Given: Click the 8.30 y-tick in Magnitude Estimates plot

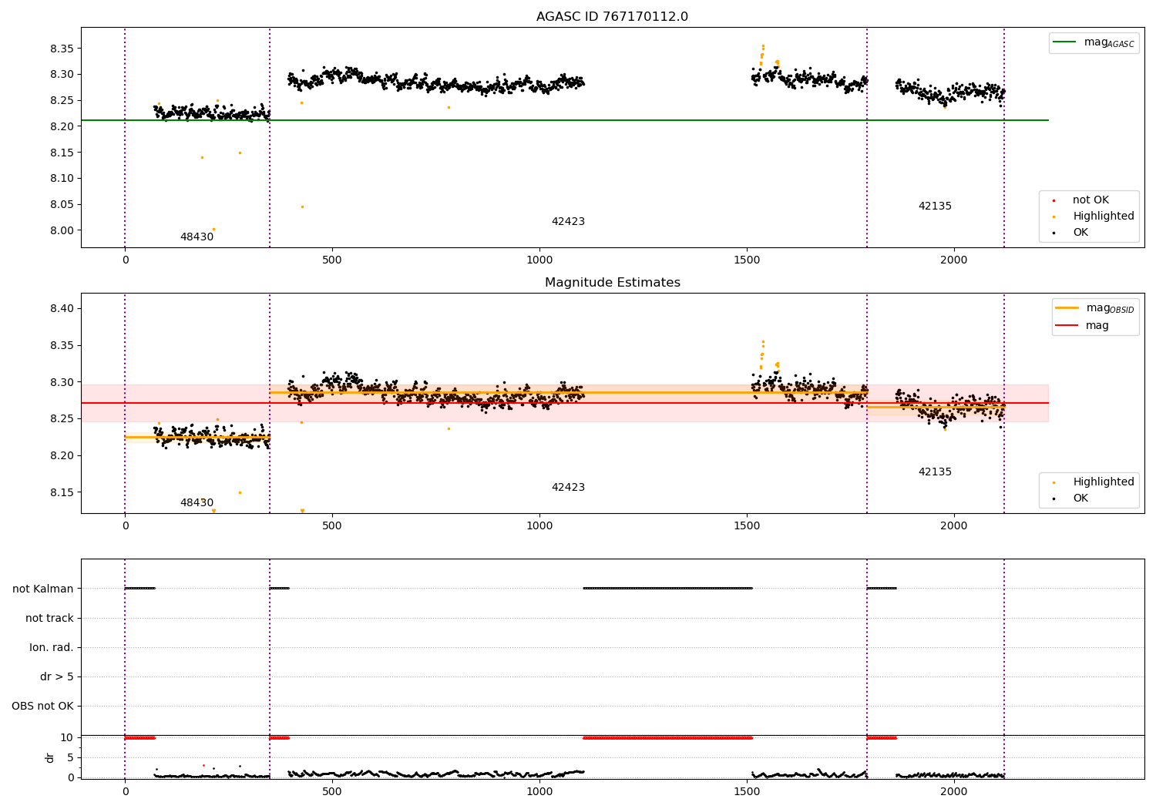Looking at the screenshot, I should tap(62, 382).
